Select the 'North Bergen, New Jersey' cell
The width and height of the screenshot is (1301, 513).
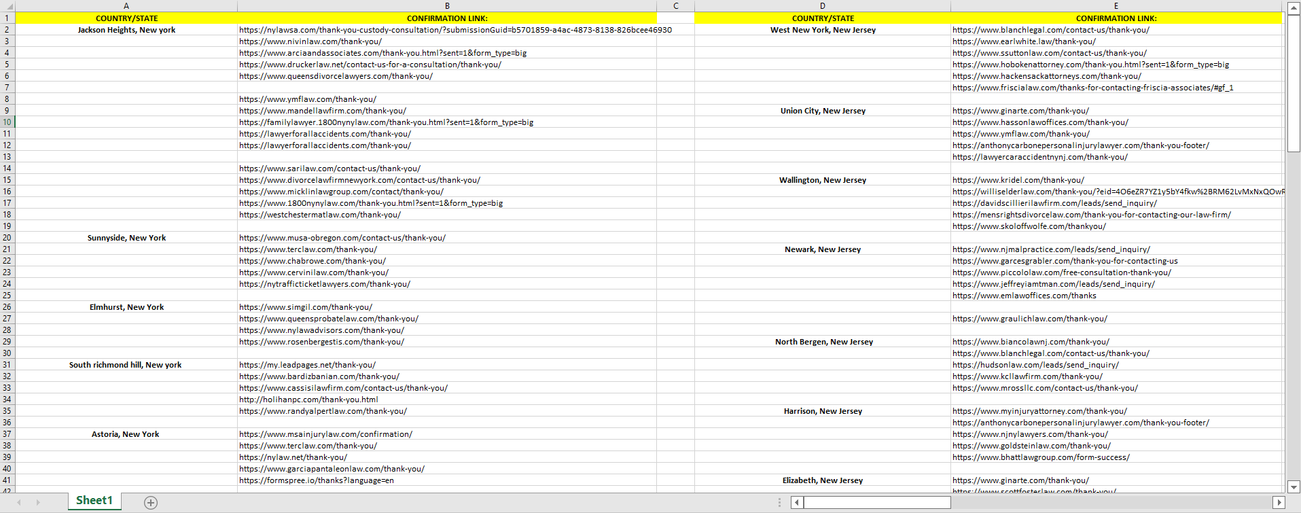click(x=823, y=342)
